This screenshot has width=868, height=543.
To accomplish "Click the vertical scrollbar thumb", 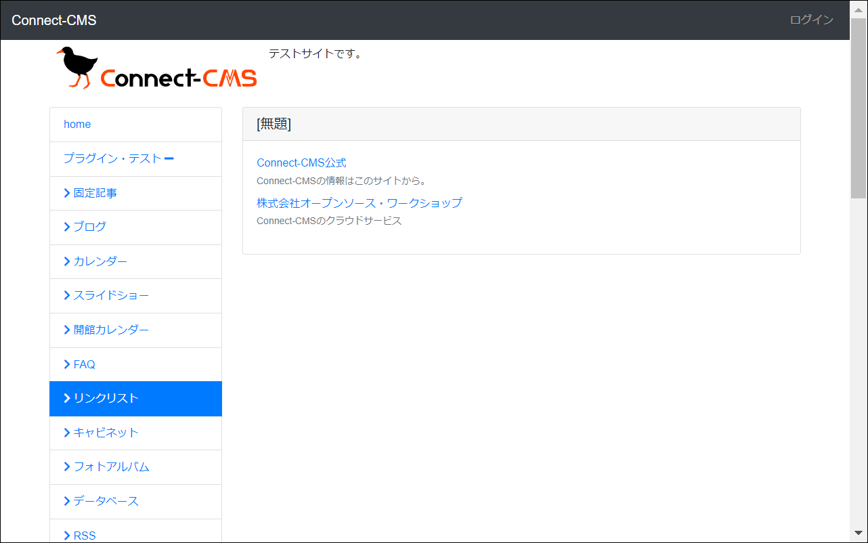I will point(859,108).
